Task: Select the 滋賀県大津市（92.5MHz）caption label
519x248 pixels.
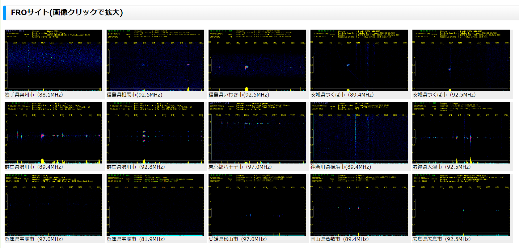Action: pos(441,167)
